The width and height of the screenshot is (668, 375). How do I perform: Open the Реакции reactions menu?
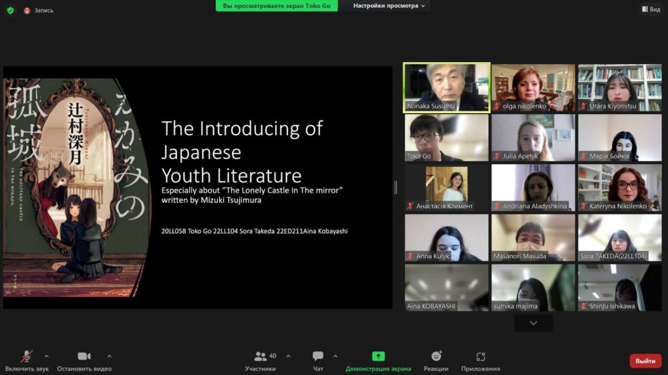(436, 360)
